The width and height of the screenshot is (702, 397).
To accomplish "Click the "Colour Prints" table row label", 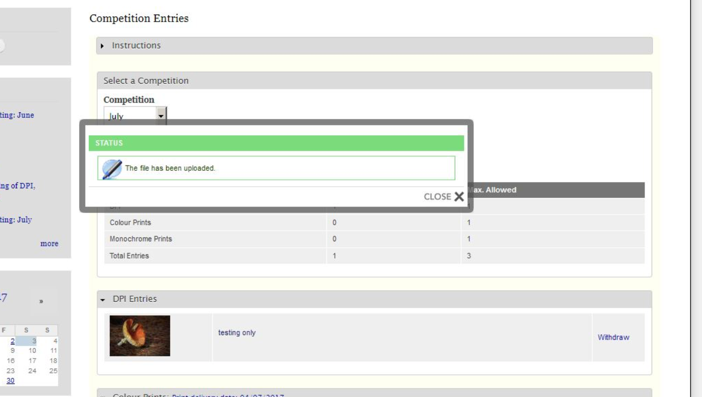I will 130,222.
